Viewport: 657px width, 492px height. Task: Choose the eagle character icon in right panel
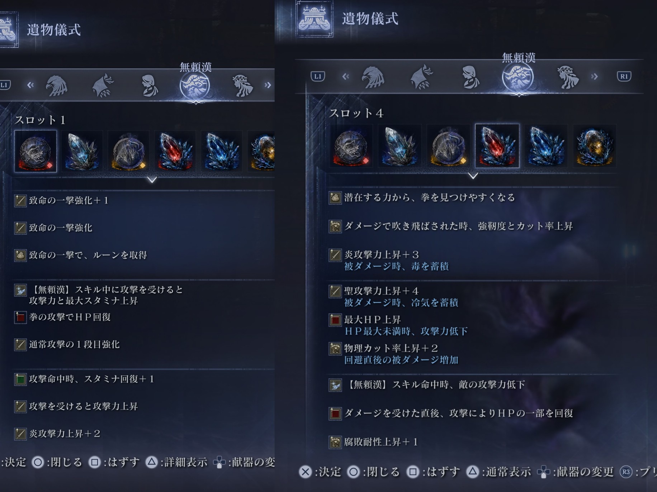373,77
